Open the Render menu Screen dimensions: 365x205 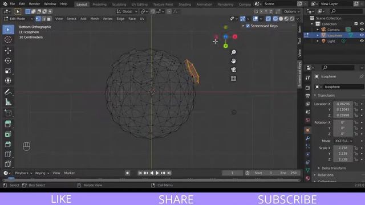click(34, 4)
